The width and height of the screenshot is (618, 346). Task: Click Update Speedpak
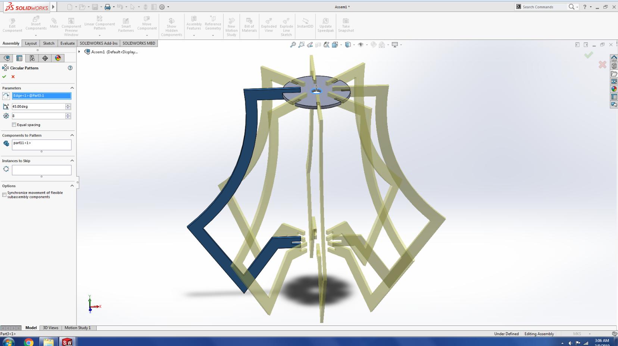click(x=325, y=25)
